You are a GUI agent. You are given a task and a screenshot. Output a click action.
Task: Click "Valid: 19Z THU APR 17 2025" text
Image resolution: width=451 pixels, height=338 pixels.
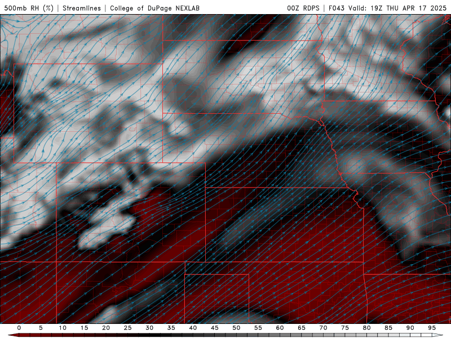pos(397,8)
